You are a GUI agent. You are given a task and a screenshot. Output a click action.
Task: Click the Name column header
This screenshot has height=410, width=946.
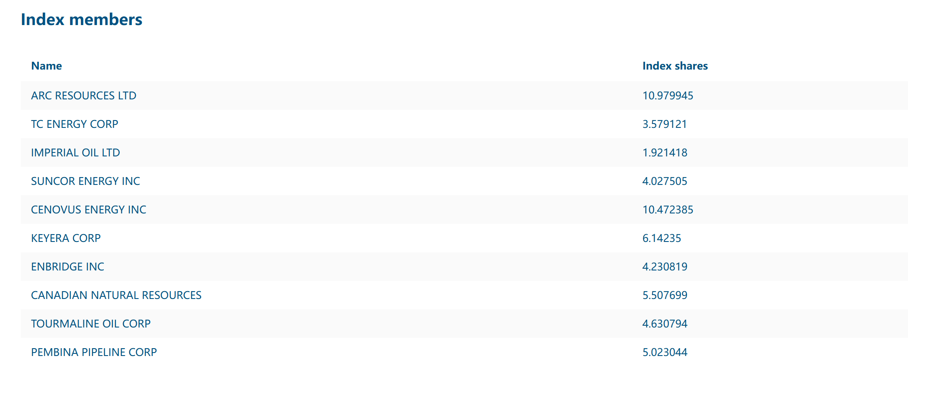tap(46, 66)
